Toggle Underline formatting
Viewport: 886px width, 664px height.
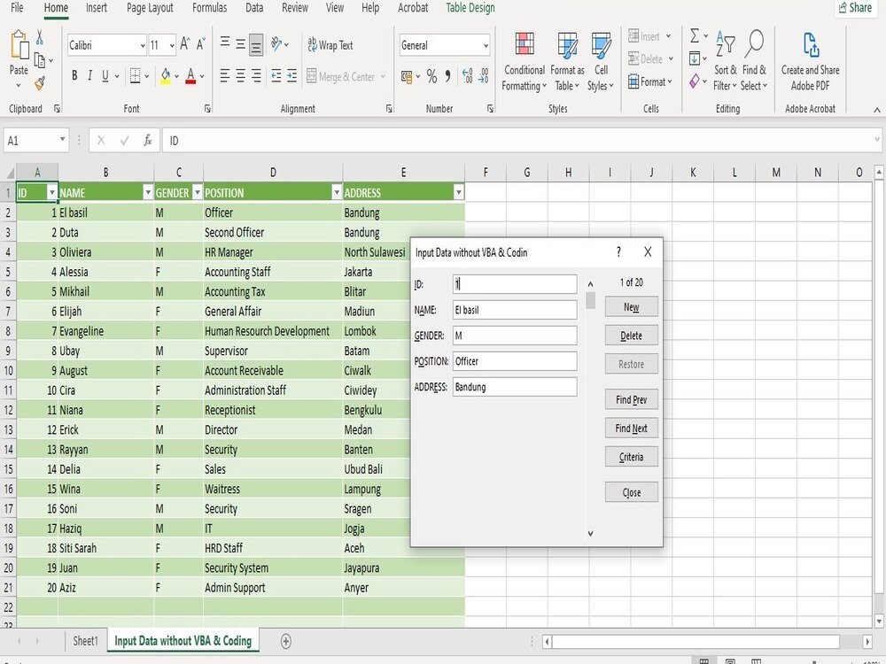[x=105, y=75]
